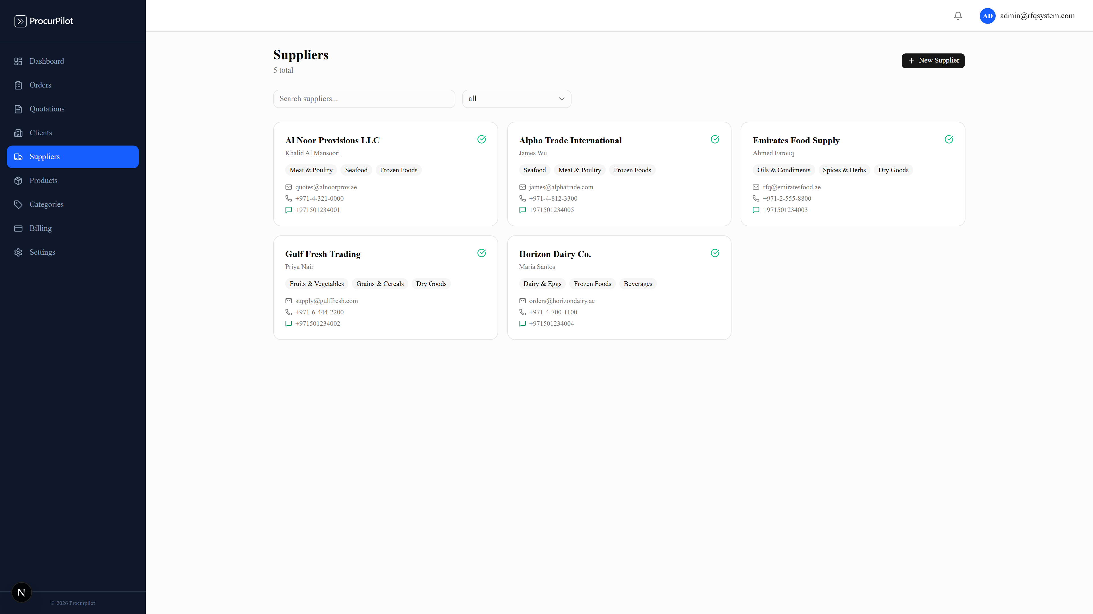Click the Billing card icon
This screenshot has height=614, width=1093.
tap(18, 228)
